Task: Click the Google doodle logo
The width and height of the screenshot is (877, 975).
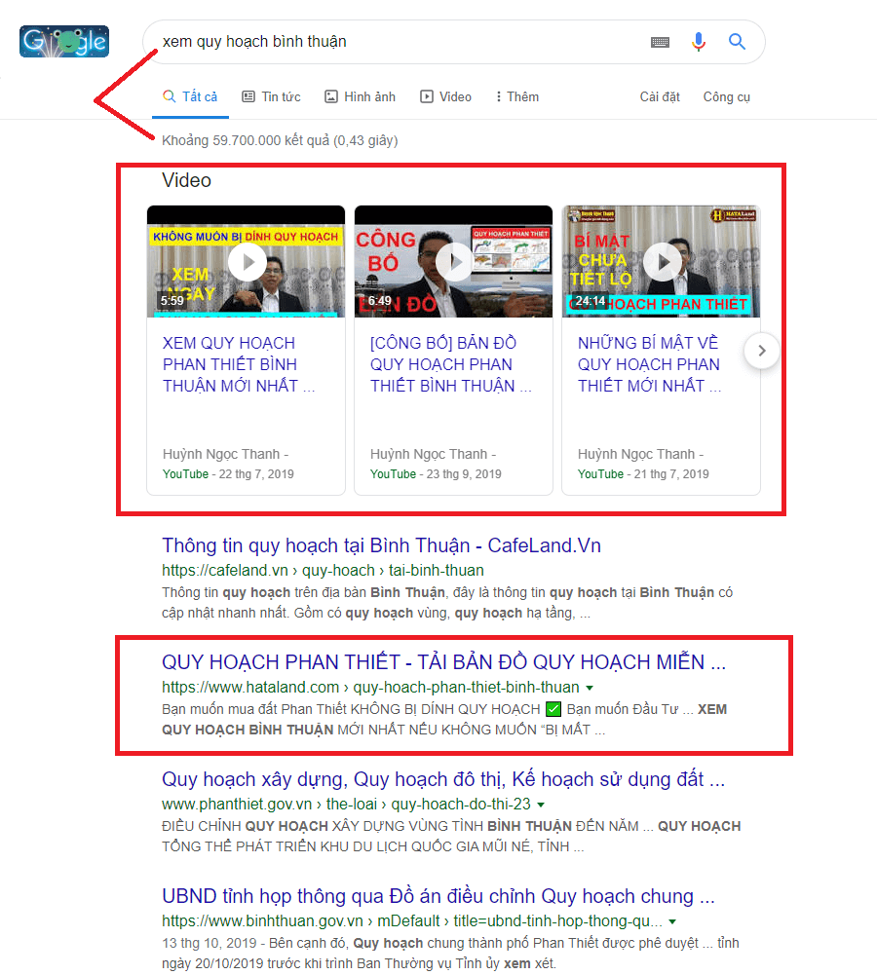Action: coord(64,42)
